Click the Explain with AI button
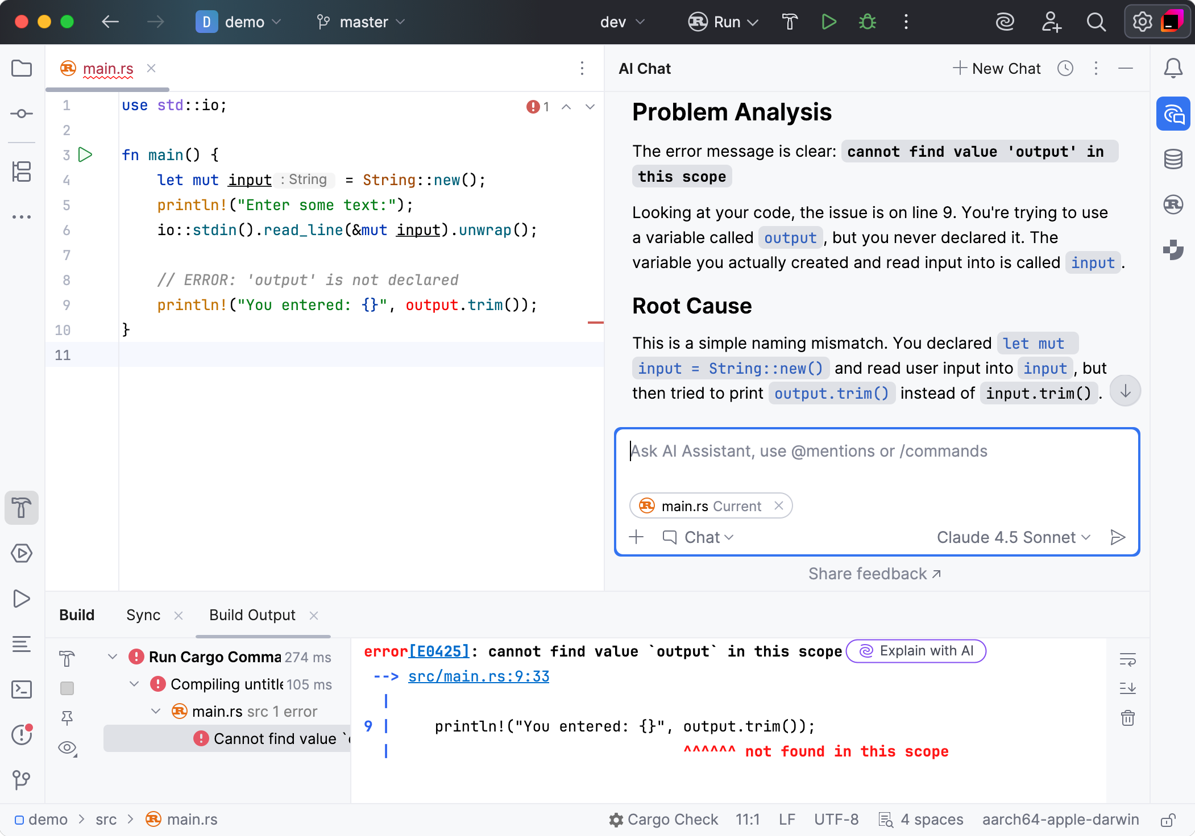Image resolution: width=1195 pixels, height=836 pixels. (915, 651)
